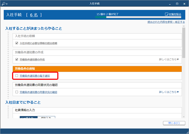
Task: Click the scrollbar down arrow
Action: [x=184, y=117]
